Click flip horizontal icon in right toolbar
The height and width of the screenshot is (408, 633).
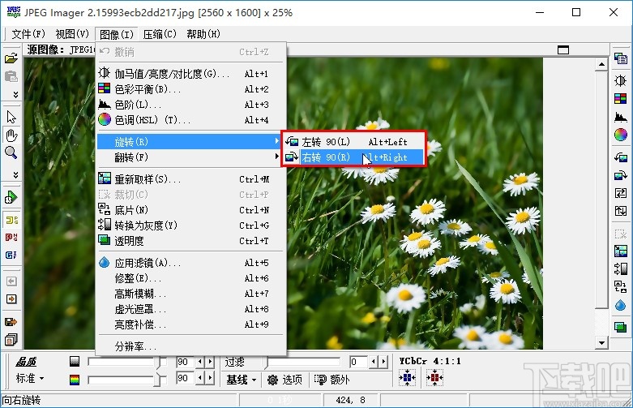point(621,193)
